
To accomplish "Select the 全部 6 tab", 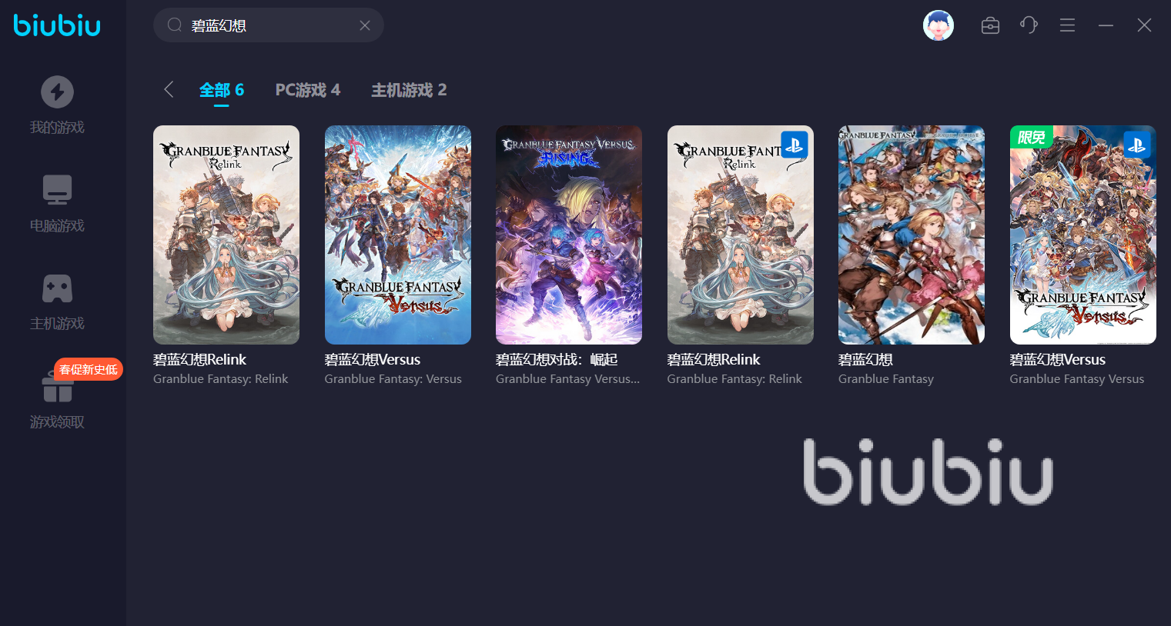I will coord(222,90).
